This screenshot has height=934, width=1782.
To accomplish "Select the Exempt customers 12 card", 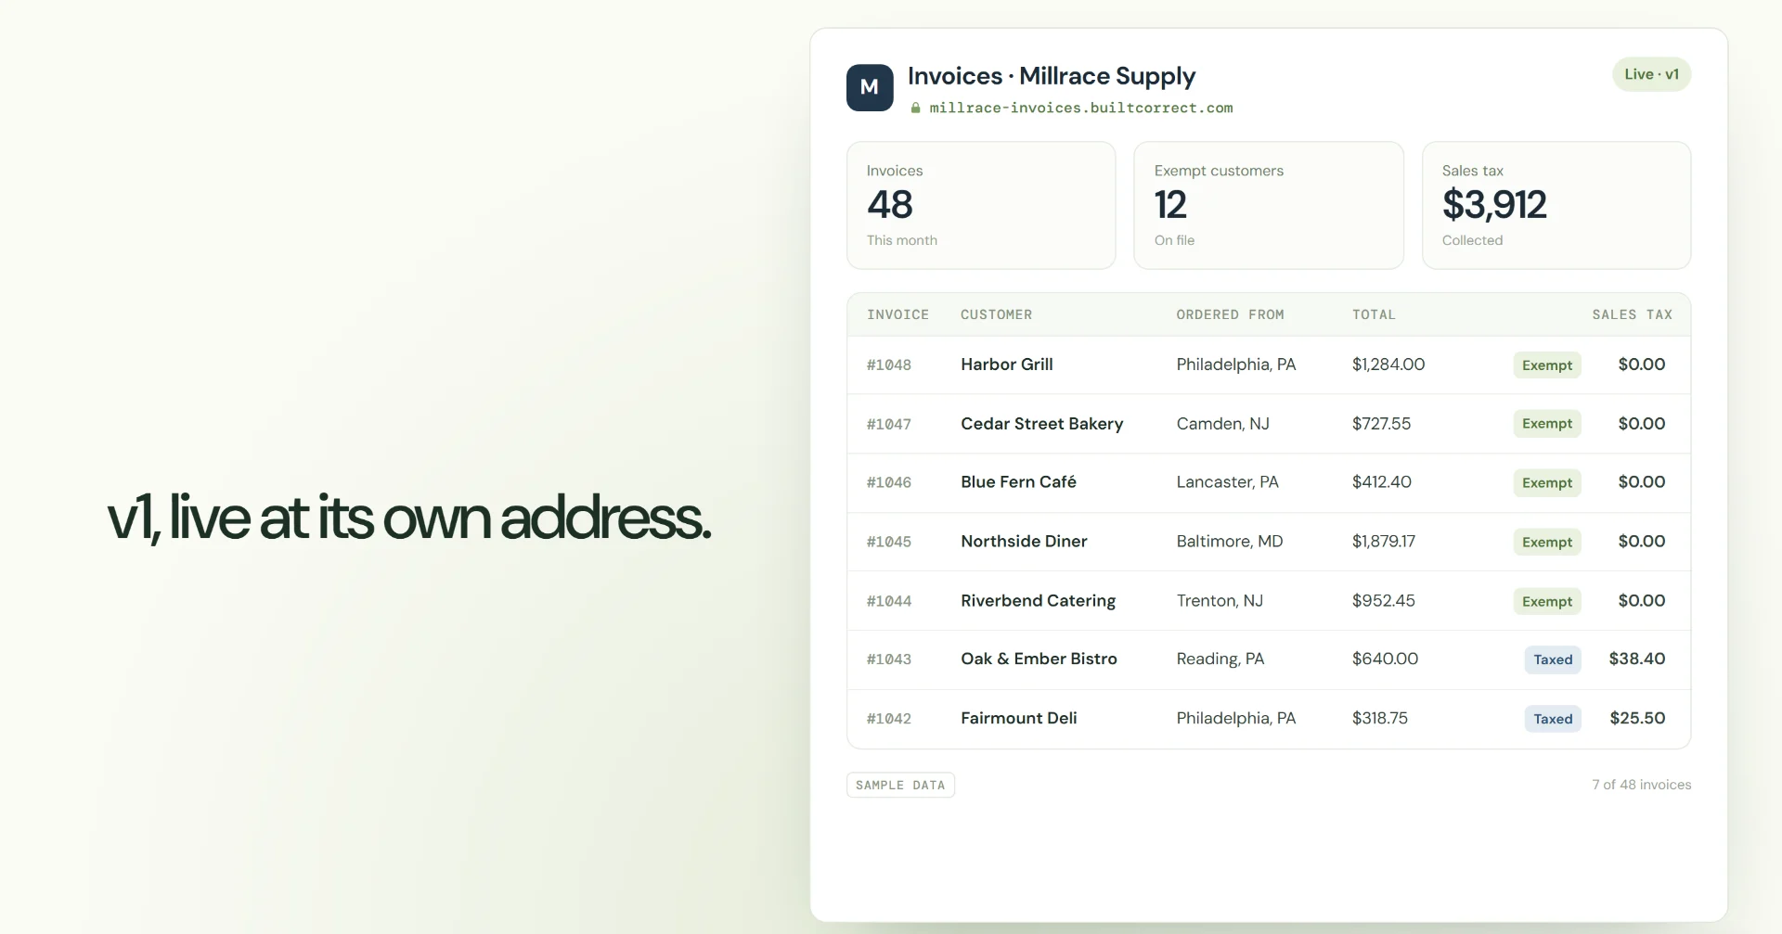I will [x=1269, y=205].
